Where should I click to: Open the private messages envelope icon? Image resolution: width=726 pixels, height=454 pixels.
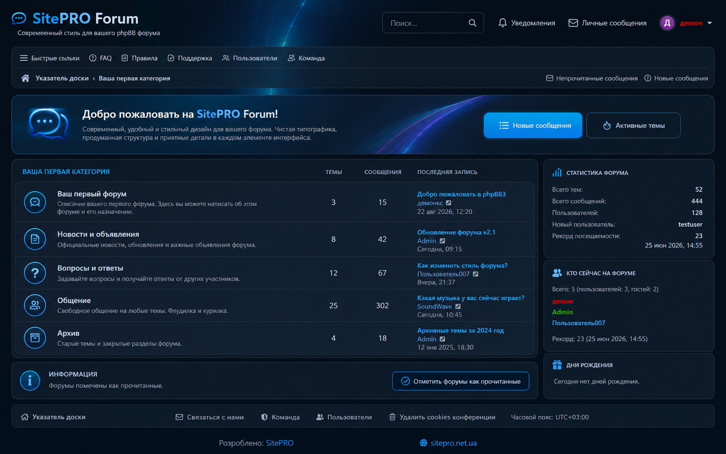coord(573,23)
